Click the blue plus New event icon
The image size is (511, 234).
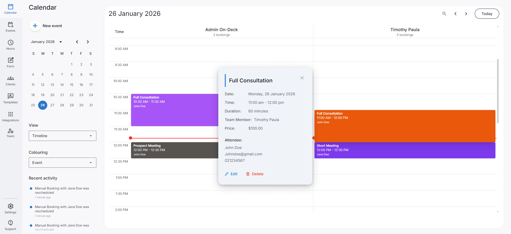[x=35, y=26]
